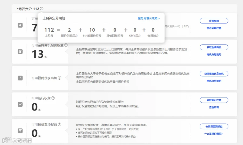Open 商机分层说明 under 获取金牌商机
This screenshot has width=243, height=145.
pyautogui.click(x=214, y=55)
